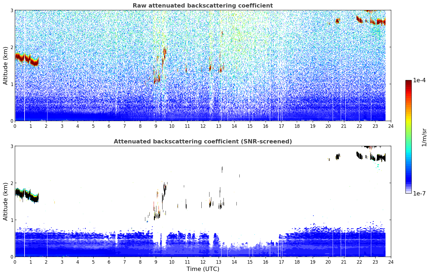Click the lower plot Altitude (km) label
This screenshot has width=430, height=275.
tap(5, 201)
